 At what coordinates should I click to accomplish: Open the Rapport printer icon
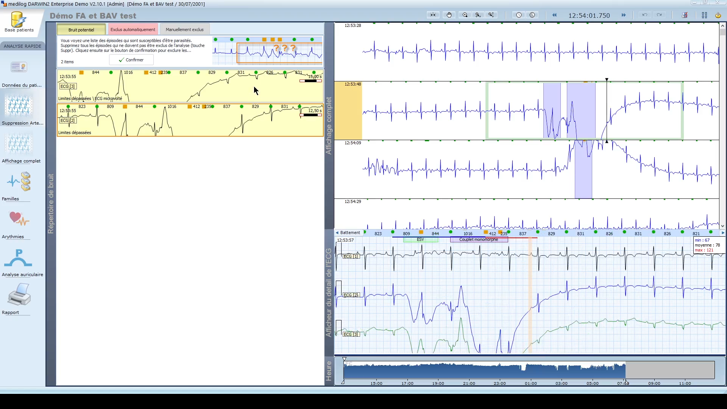pyautogui.click(x=19, y=295)
